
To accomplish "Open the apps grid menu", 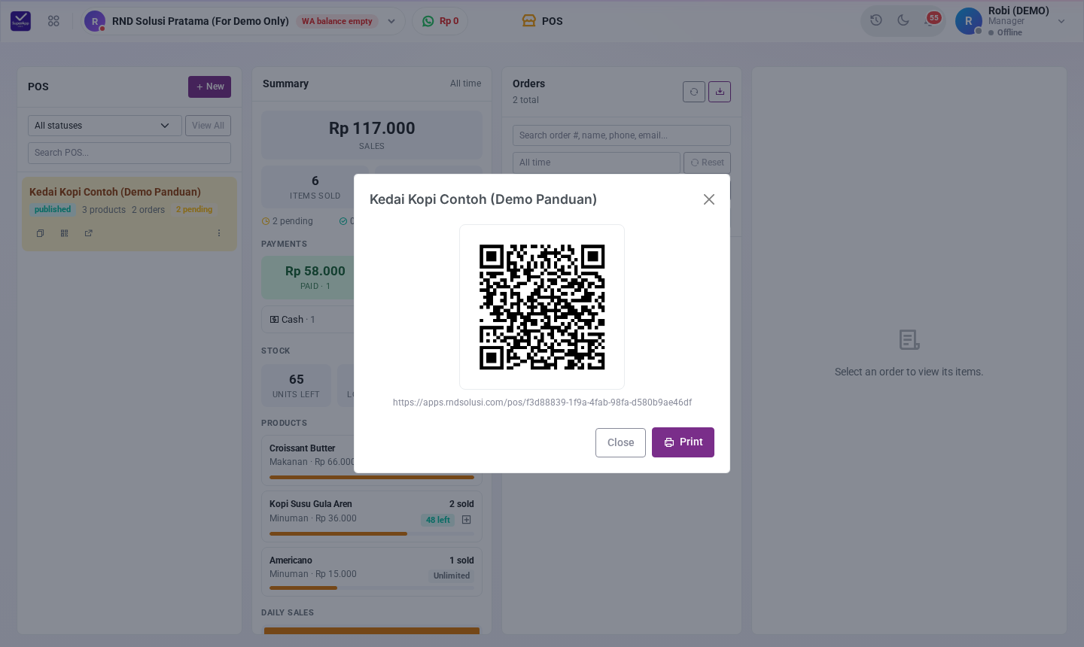I will pos(53,21).
